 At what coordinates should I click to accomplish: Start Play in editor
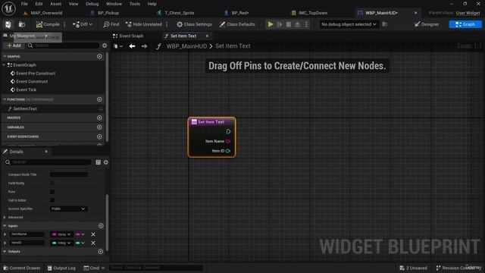click(x=271, y=24)
